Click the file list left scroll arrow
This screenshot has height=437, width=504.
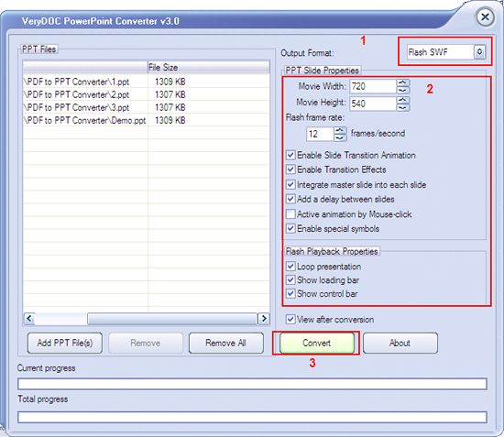point(29,319)
